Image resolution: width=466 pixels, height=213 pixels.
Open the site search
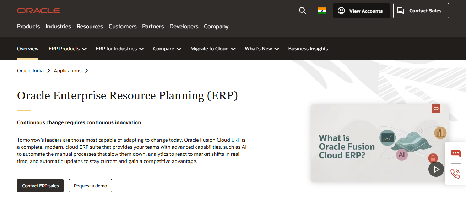(302, 10)
